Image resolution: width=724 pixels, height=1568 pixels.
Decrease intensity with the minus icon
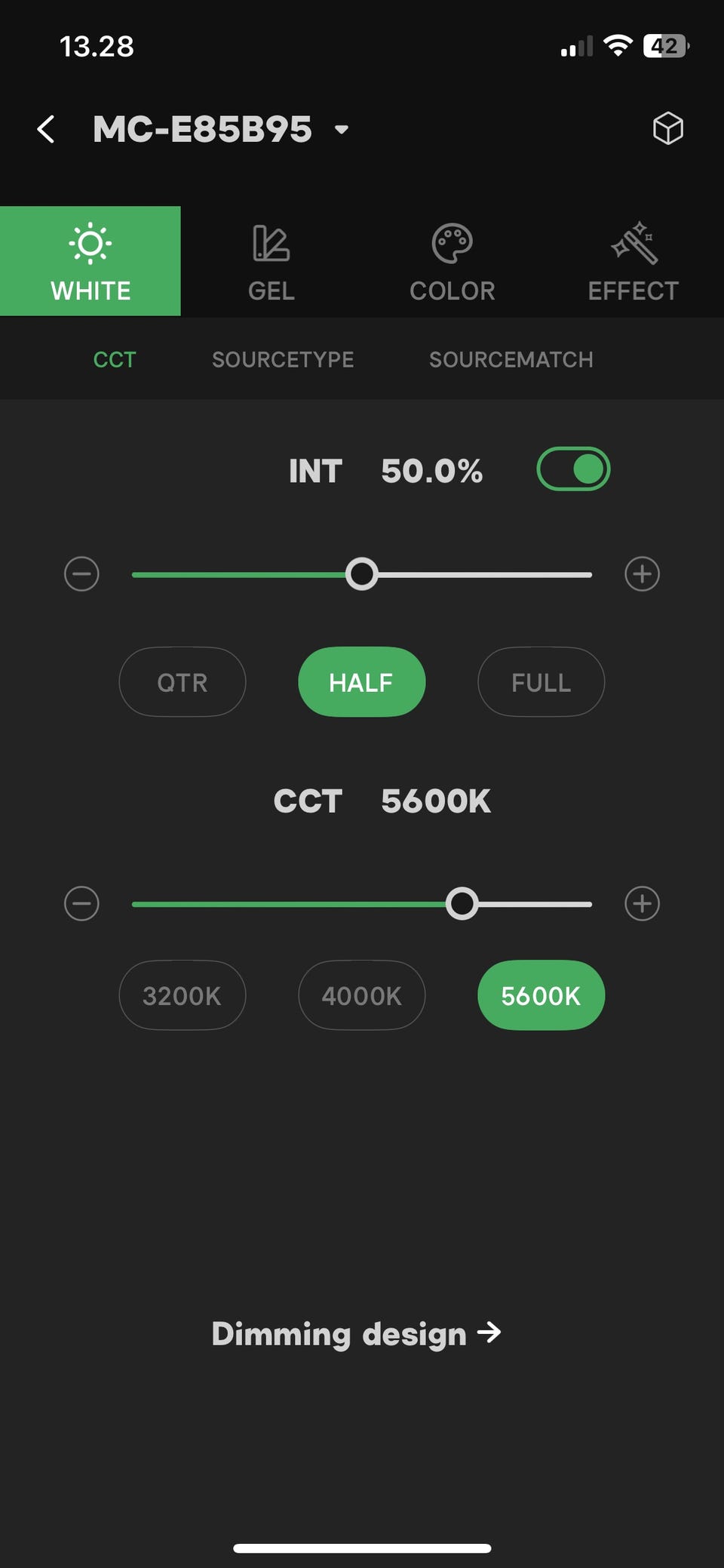(x=81, y=574)
